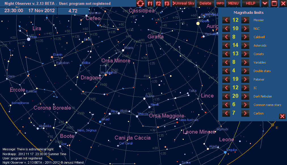Click the 4.72 value field
This screenshot has height=165, width=287.
pyautogui.click(x=73, y=11)
